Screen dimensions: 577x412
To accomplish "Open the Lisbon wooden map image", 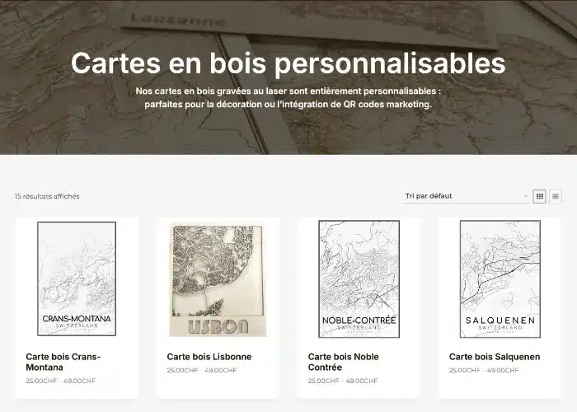I will 218,279.
